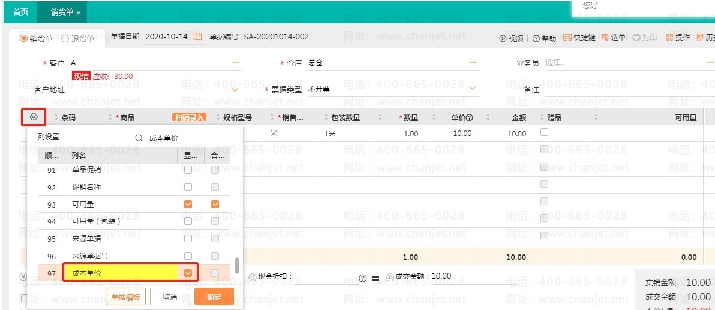
Task: Click the 选单 toolbar icon
Action: [x=605, y=38]
